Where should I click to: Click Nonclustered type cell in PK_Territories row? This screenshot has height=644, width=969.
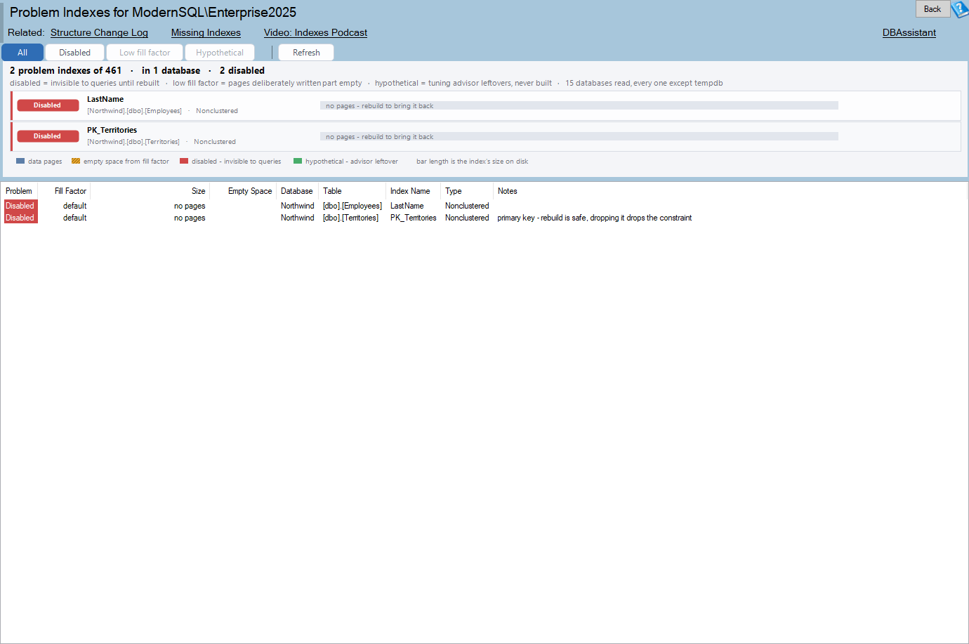pyautogui.click(x=467, y=218)
